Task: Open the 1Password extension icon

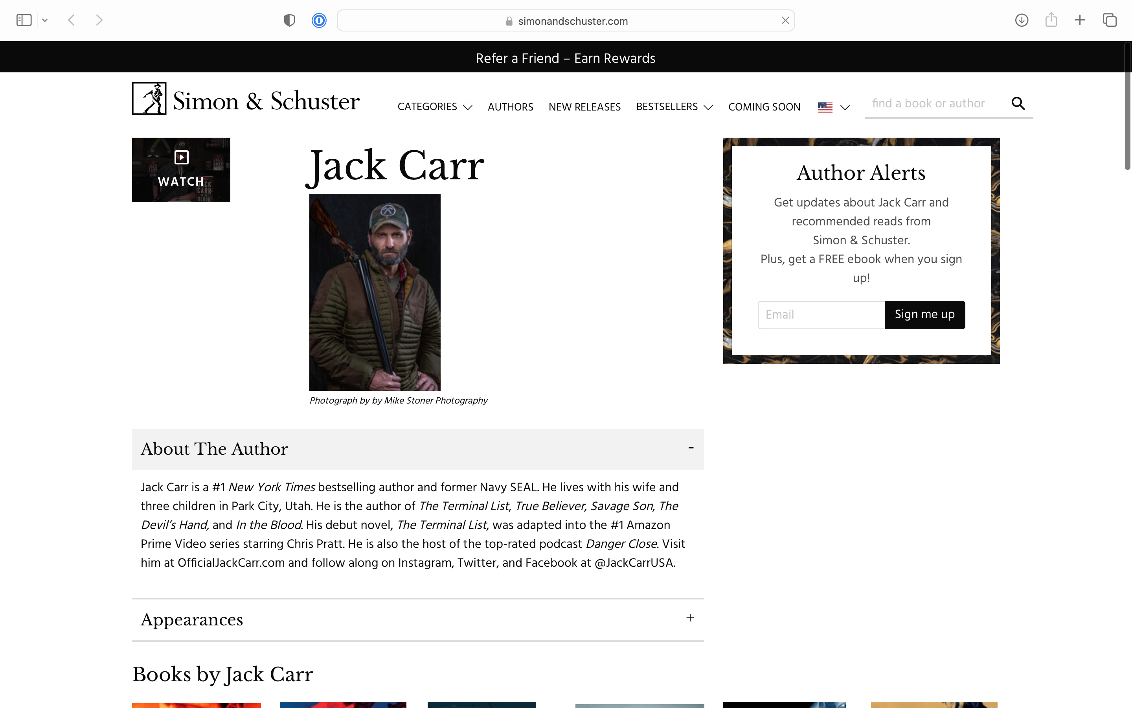Action: 319,20
